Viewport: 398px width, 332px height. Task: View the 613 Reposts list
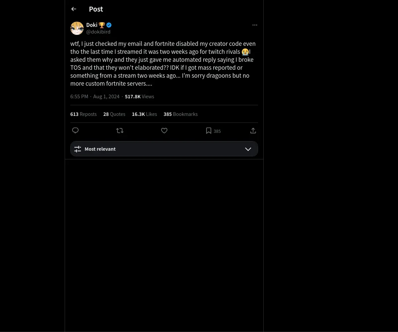pos(83,114)
